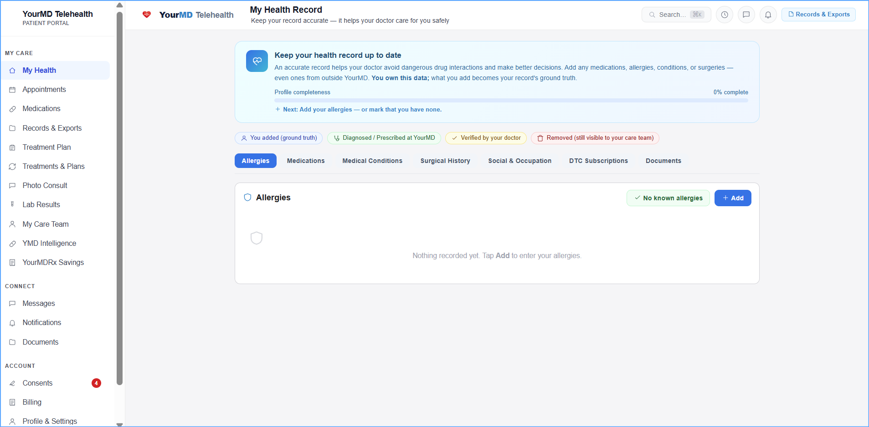Toggle the Diagnosed / Prescribed at YourMD chip

(384, 138)
